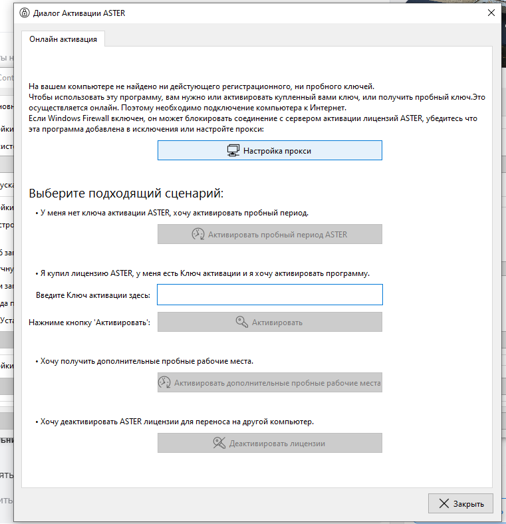Click the crossed key icon on deactivate button
Viewport: 506px width, 524px height.
pos(219,443)
